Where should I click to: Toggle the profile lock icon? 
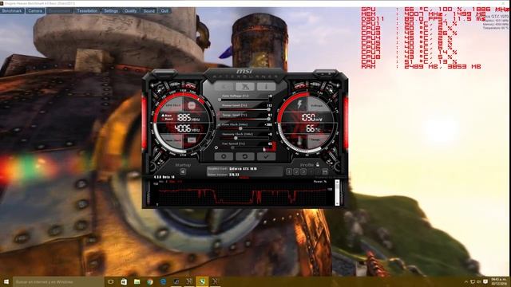(x=318, y=165)
